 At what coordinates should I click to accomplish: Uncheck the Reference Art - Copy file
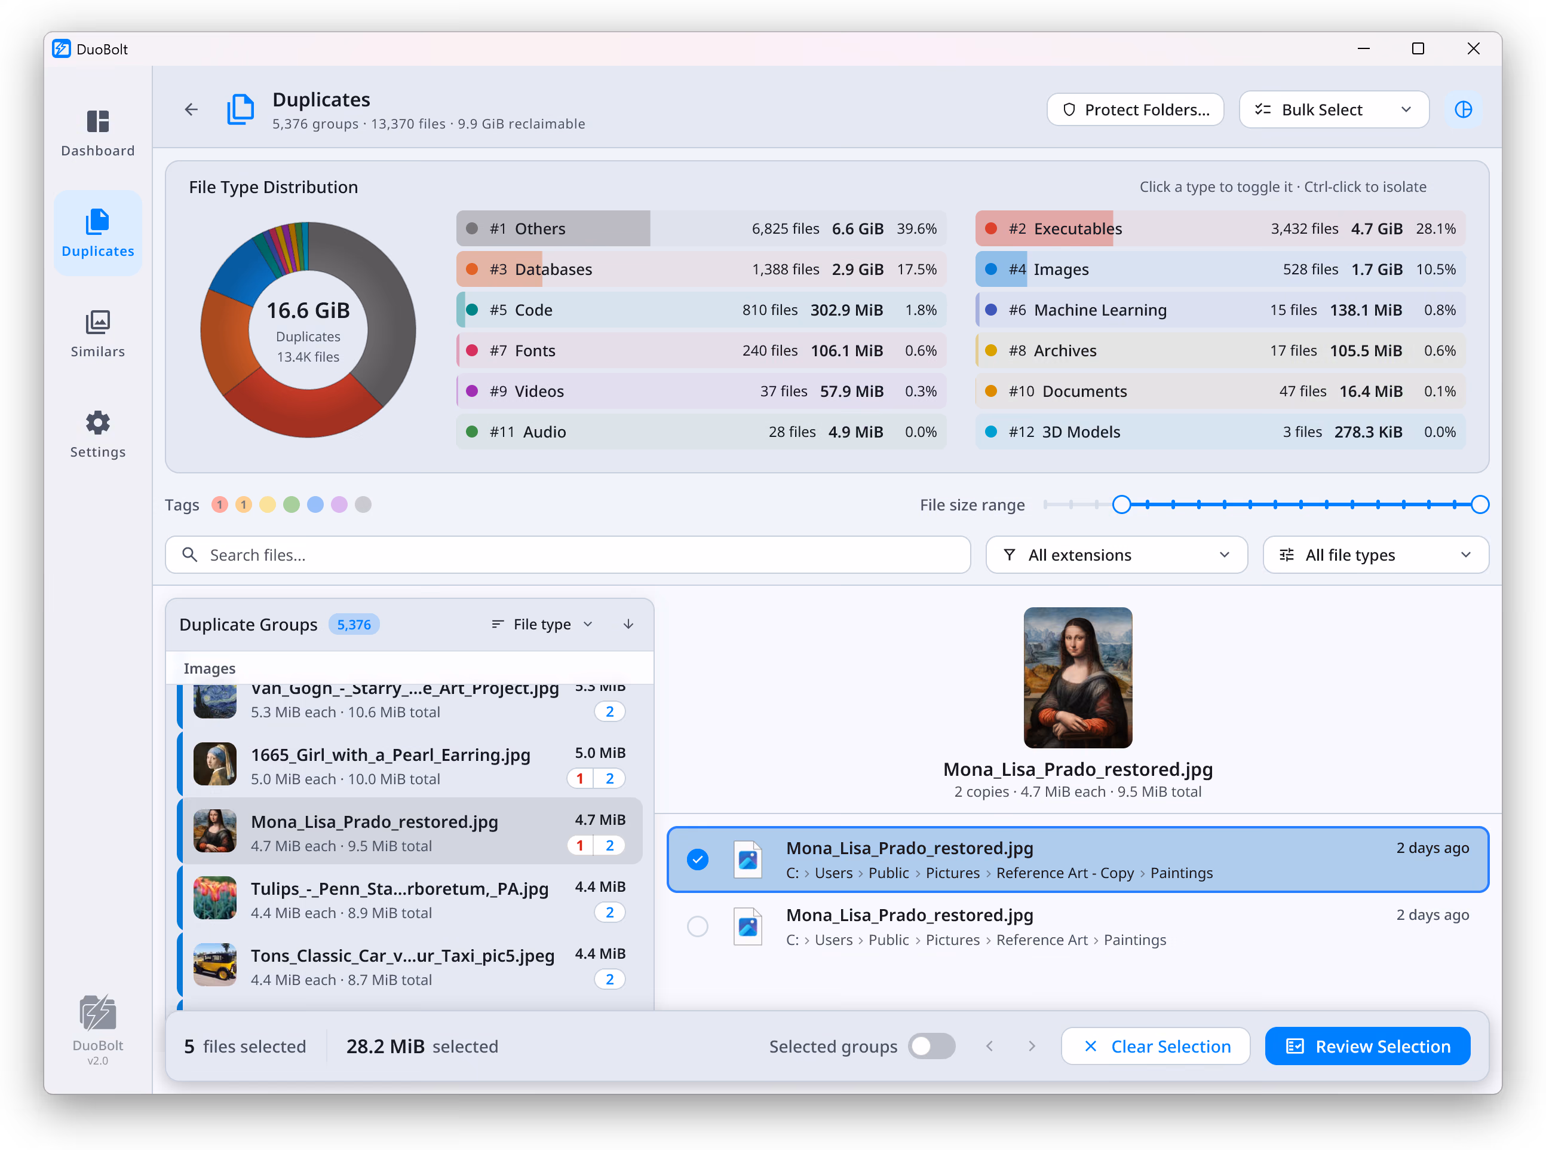[697, 859]
